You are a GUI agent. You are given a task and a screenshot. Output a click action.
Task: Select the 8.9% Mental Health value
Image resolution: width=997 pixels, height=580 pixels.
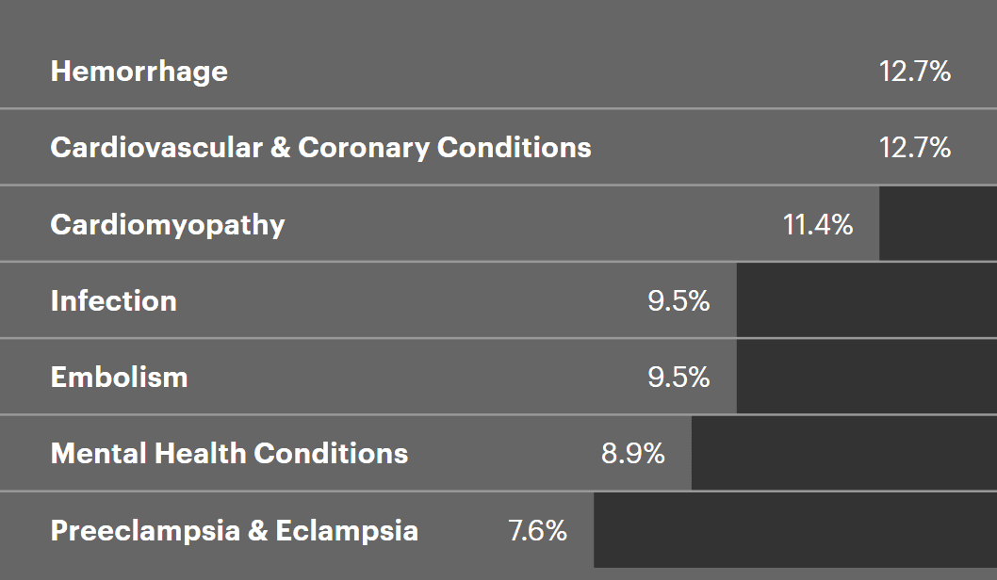(x=632, y=454)
